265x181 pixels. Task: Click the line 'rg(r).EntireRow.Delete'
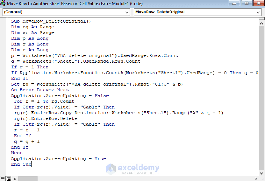pos(46,118)
